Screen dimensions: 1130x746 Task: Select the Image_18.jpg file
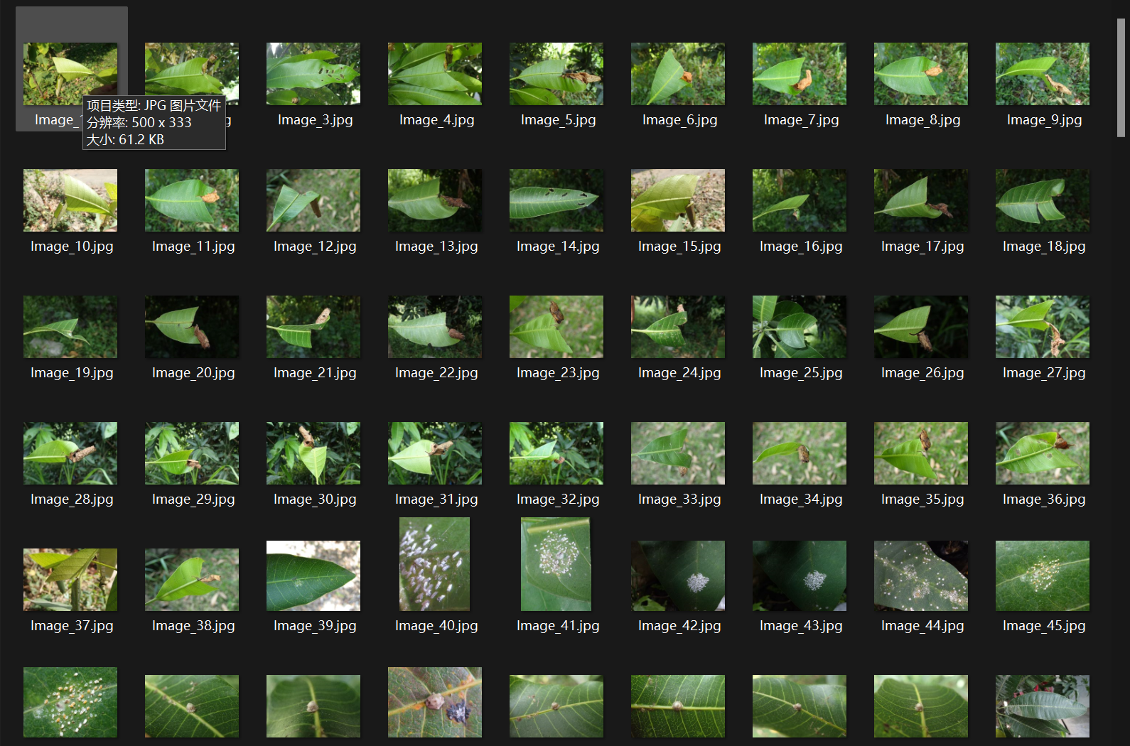1043,200
